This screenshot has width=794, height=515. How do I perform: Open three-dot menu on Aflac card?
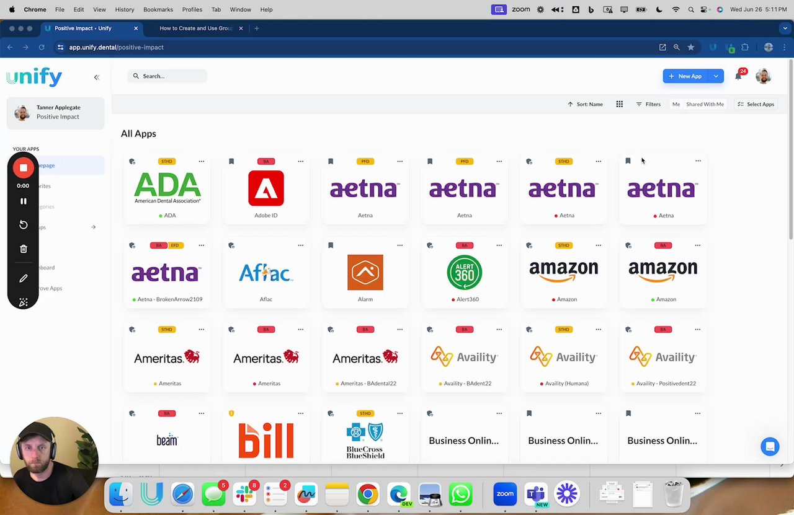click(x=300, y=245)
